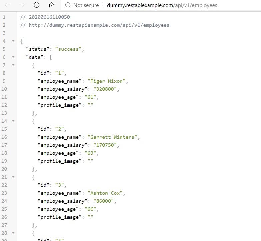Select the age value "63"
The image size is (261, 241).
tap(90, 153)
